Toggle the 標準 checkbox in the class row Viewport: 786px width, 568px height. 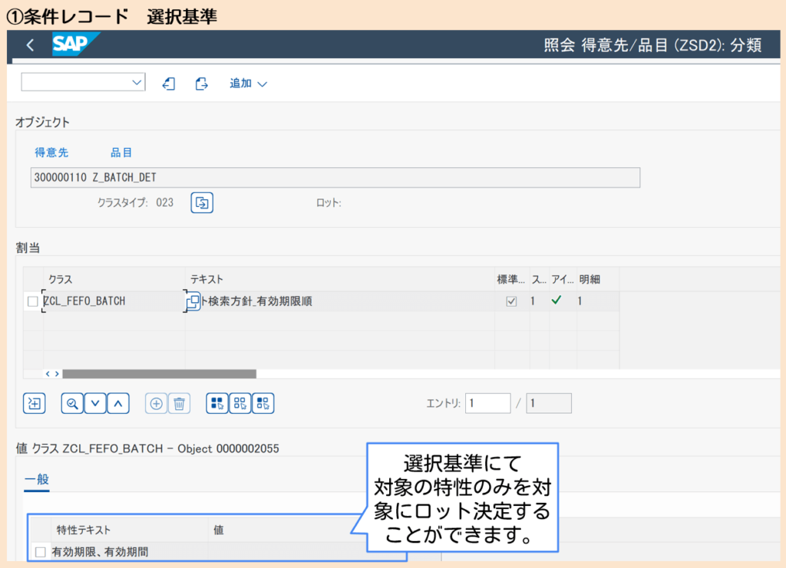[510, 301]
